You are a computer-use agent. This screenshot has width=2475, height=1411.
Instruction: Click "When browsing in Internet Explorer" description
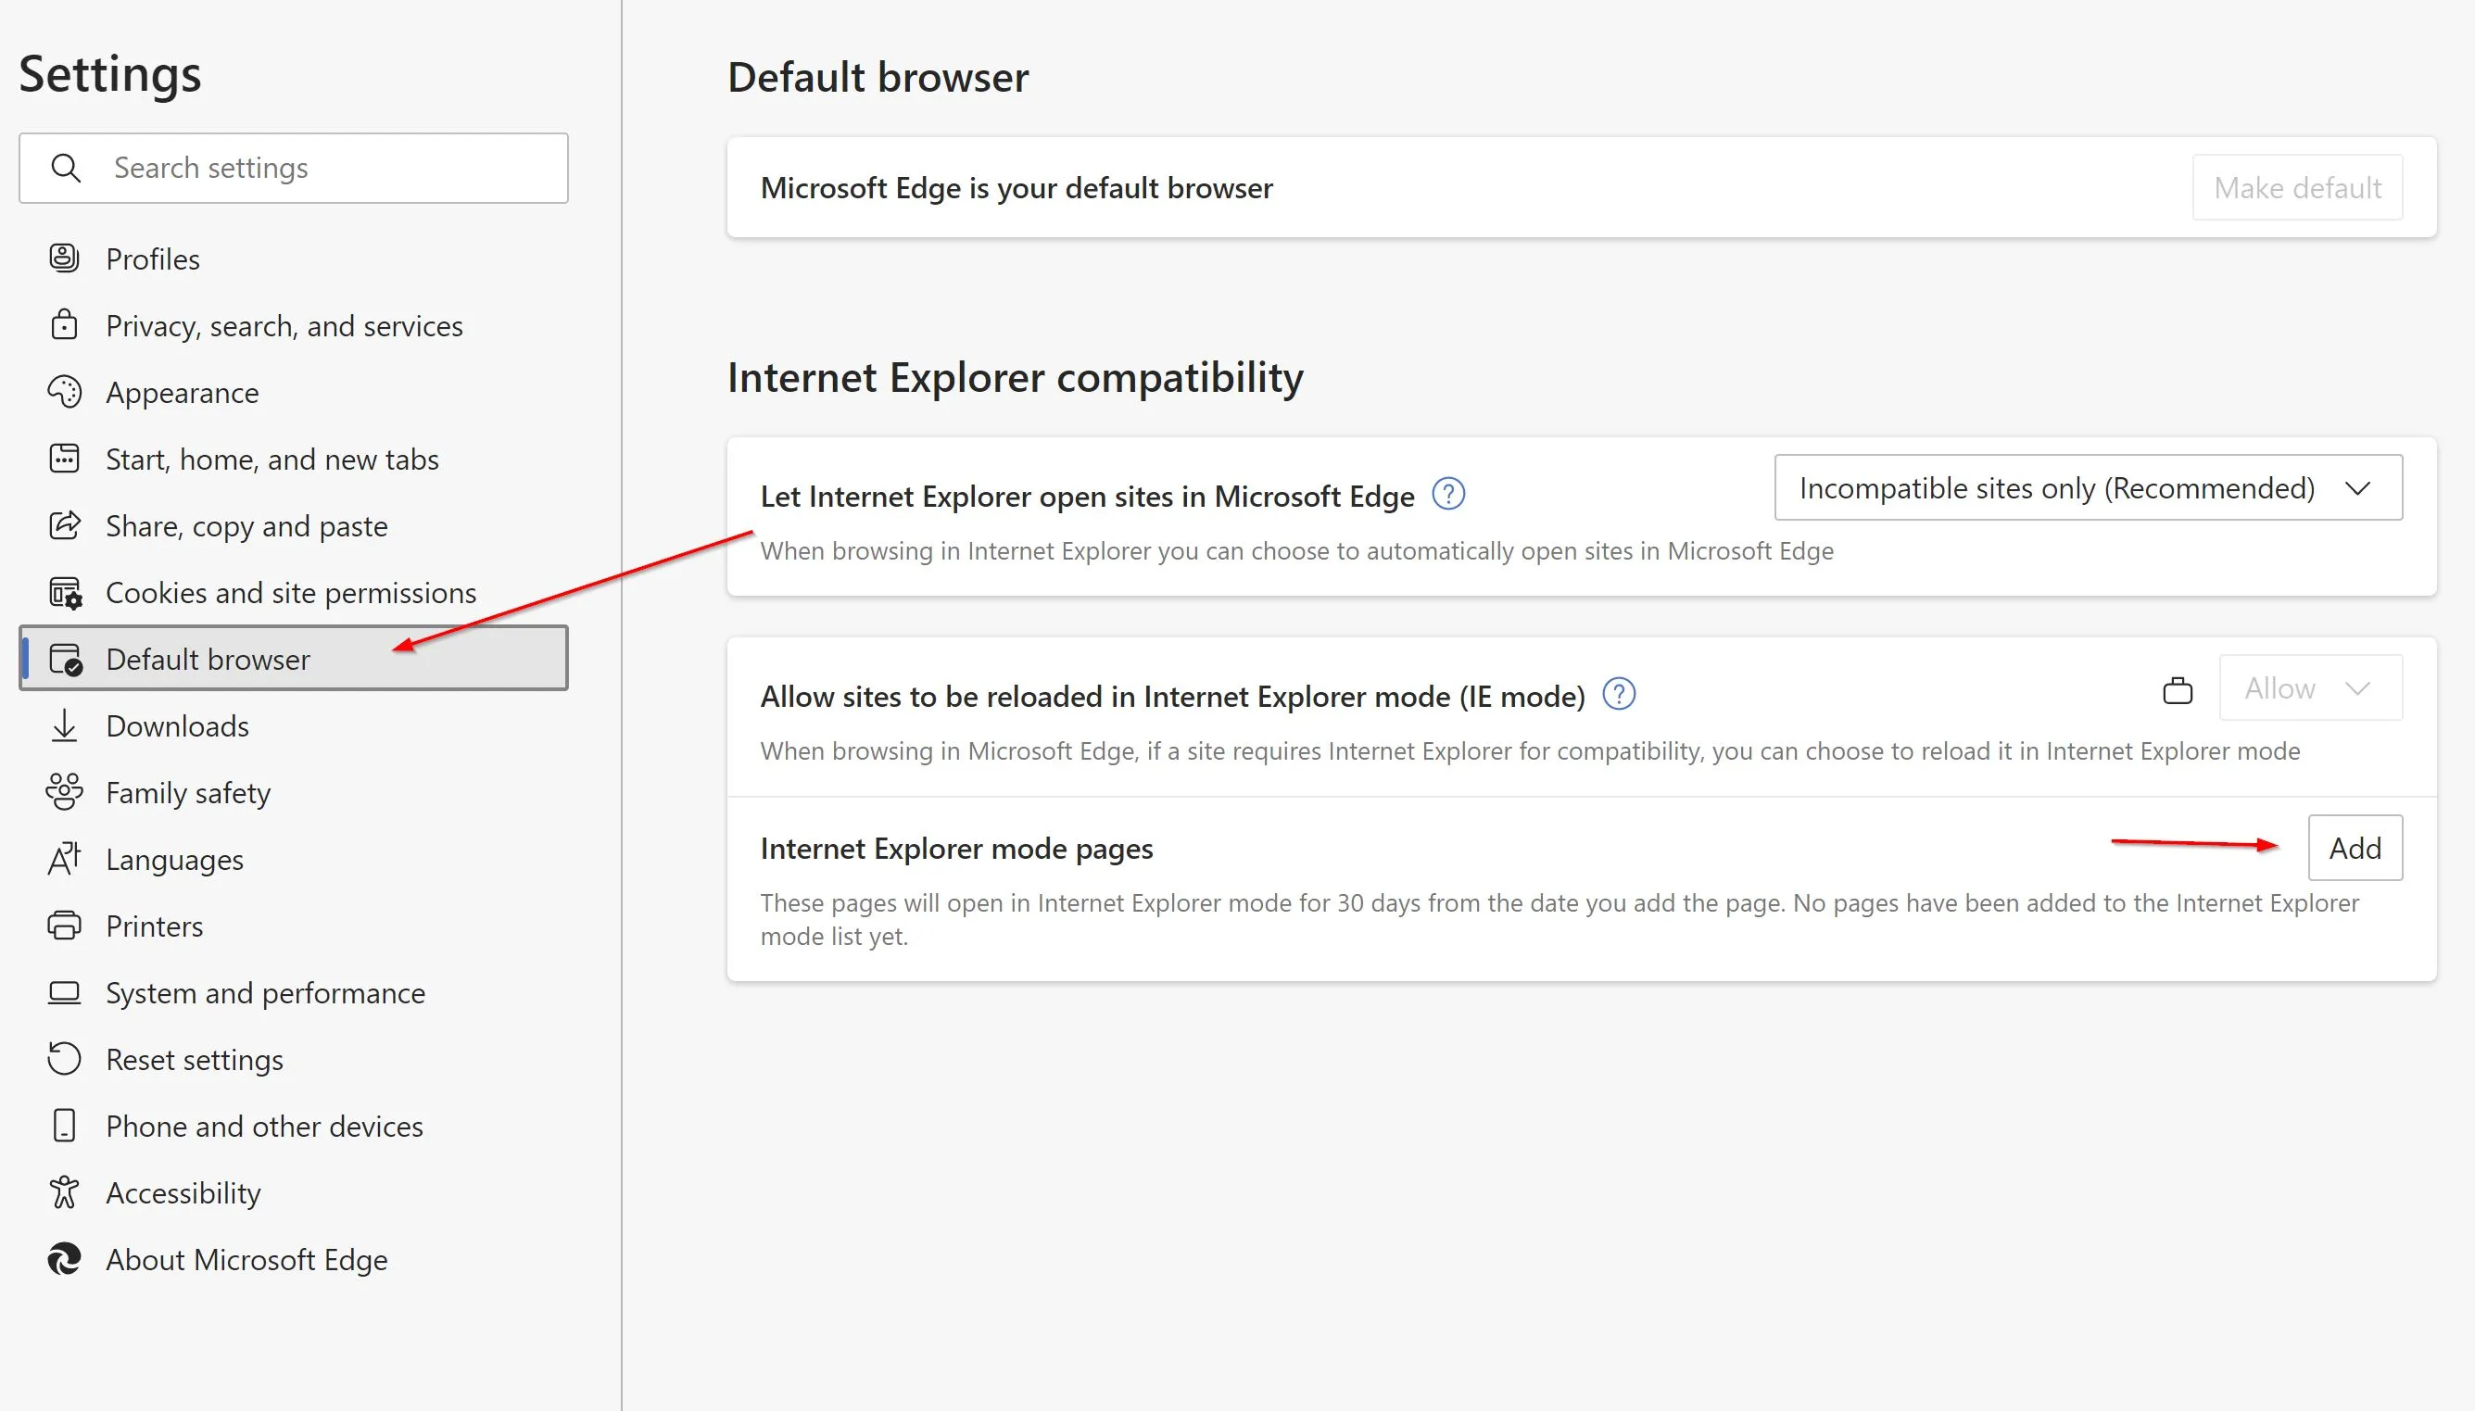1296,550
